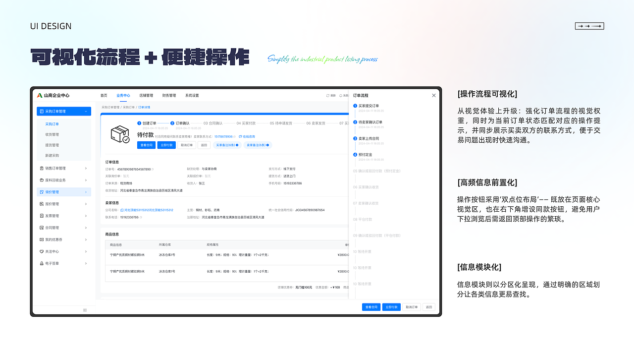
Task: Close the 订单流程 panel
Action: (434, 95)
